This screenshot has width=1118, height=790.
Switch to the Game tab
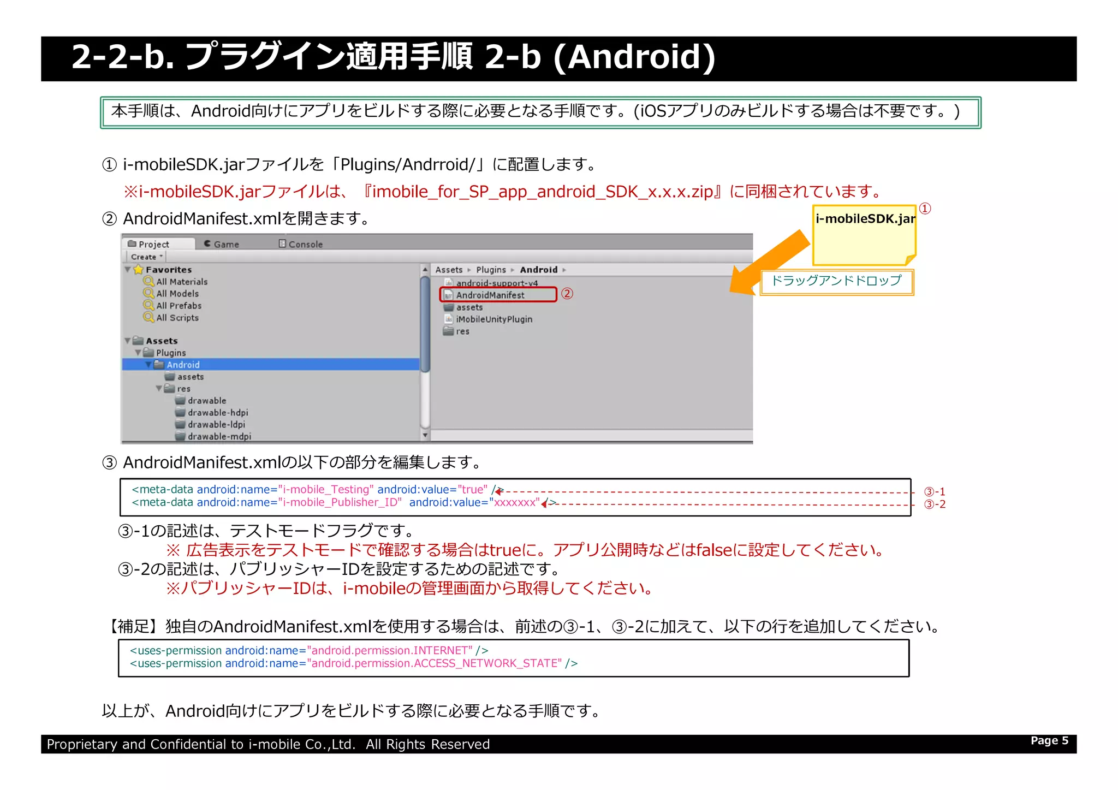(x=222, y=244)
